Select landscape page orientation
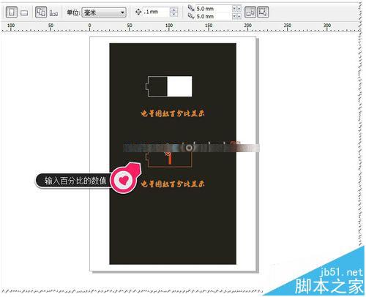The image size is (366, 297). tap(24, 12)
